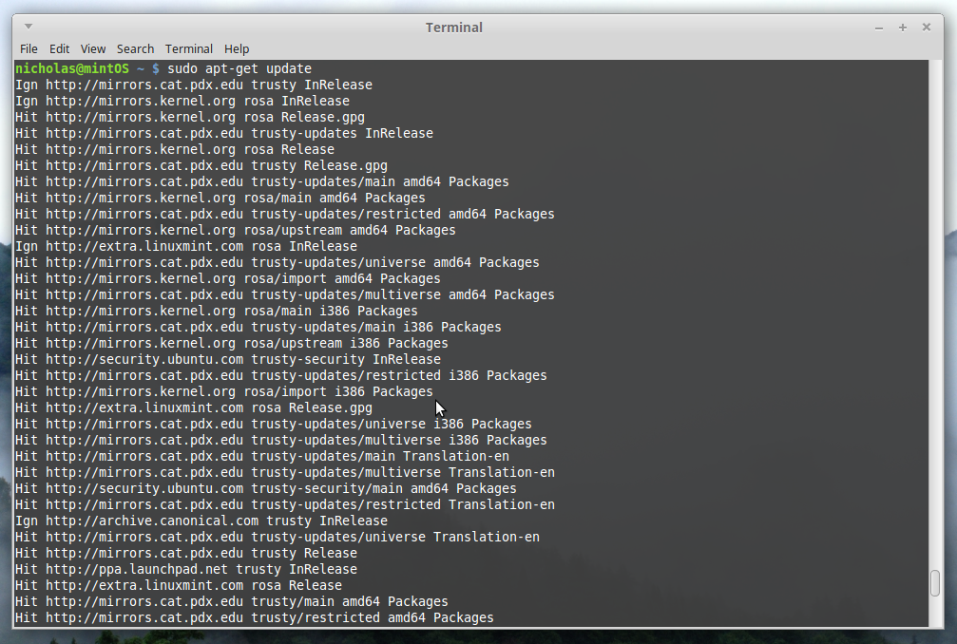This screenshot has height=644, width=957.
Task: Open the Search menu
Action: click(x=135, y=48)
